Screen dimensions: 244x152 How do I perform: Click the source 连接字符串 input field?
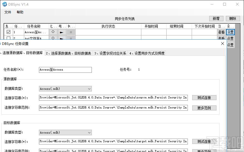(113, 98)
